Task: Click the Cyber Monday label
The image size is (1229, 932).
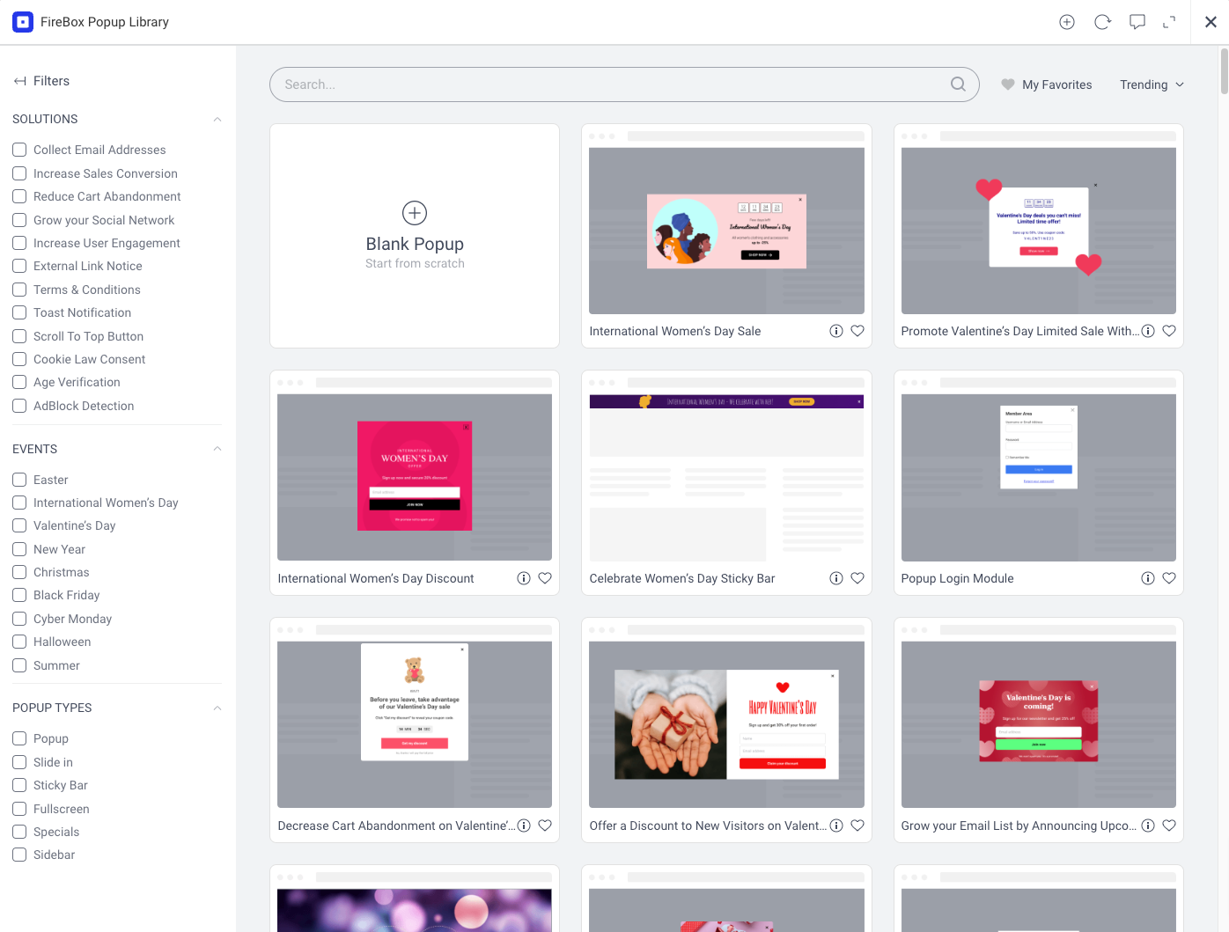Action: (x=72, y=619)
